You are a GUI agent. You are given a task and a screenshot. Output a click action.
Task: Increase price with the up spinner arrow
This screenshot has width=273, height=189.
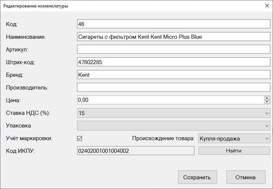pyautogui.click(x=267, y=98)
